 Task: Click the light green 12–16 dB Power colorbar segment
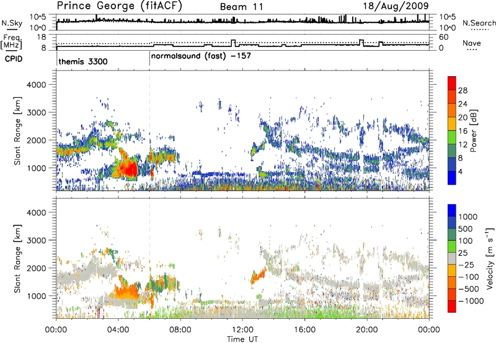(452, 137)
